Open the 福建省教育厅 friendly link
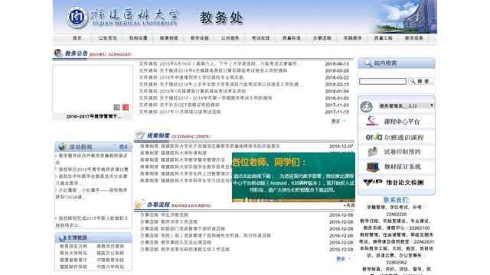Viewport: 490px width, 275px height. [x=73, y=260]
